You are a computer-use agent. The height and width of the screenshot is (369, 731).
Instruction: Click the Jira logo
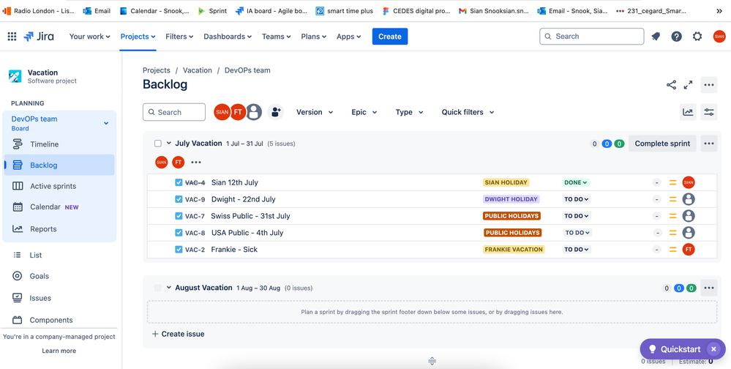click(x=39, y=37)
